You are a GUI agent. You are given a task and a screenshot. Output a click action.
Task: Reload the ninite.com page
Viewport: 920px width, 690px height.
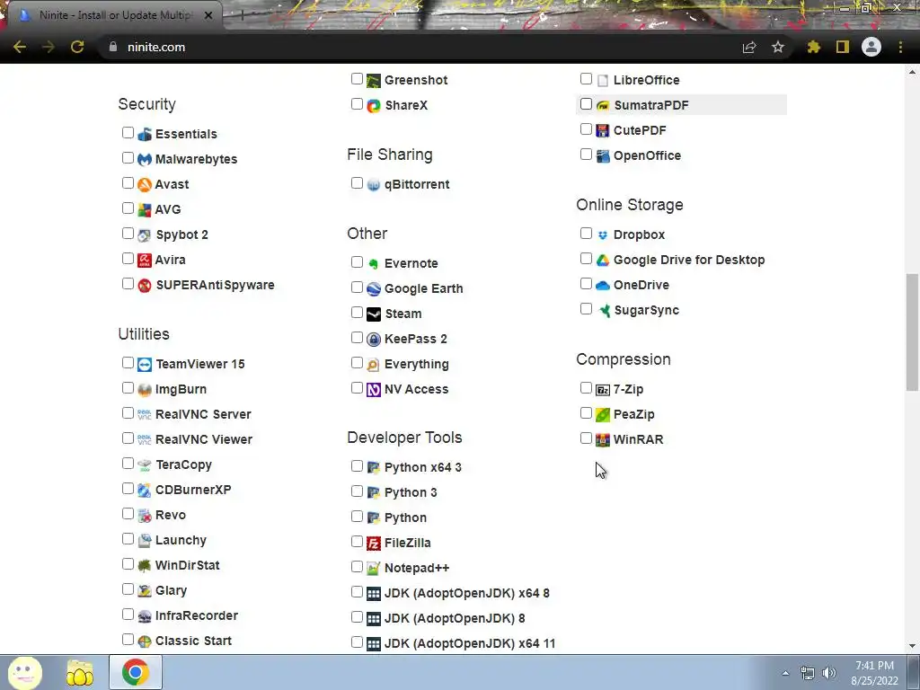point(77,47)
